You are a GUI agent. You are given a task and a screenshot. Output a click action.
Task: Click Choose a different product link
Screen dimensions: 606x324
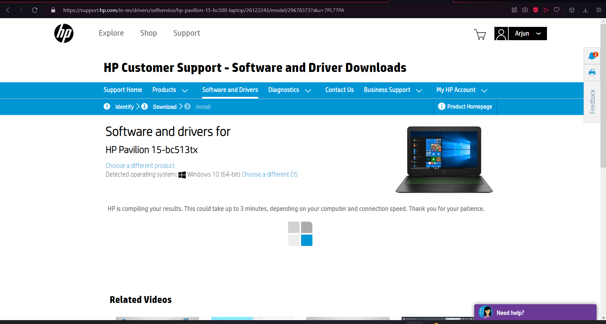[140, 166]
